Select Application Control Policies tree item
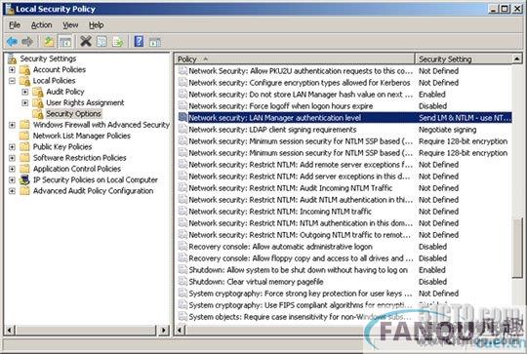 point(77,169)
